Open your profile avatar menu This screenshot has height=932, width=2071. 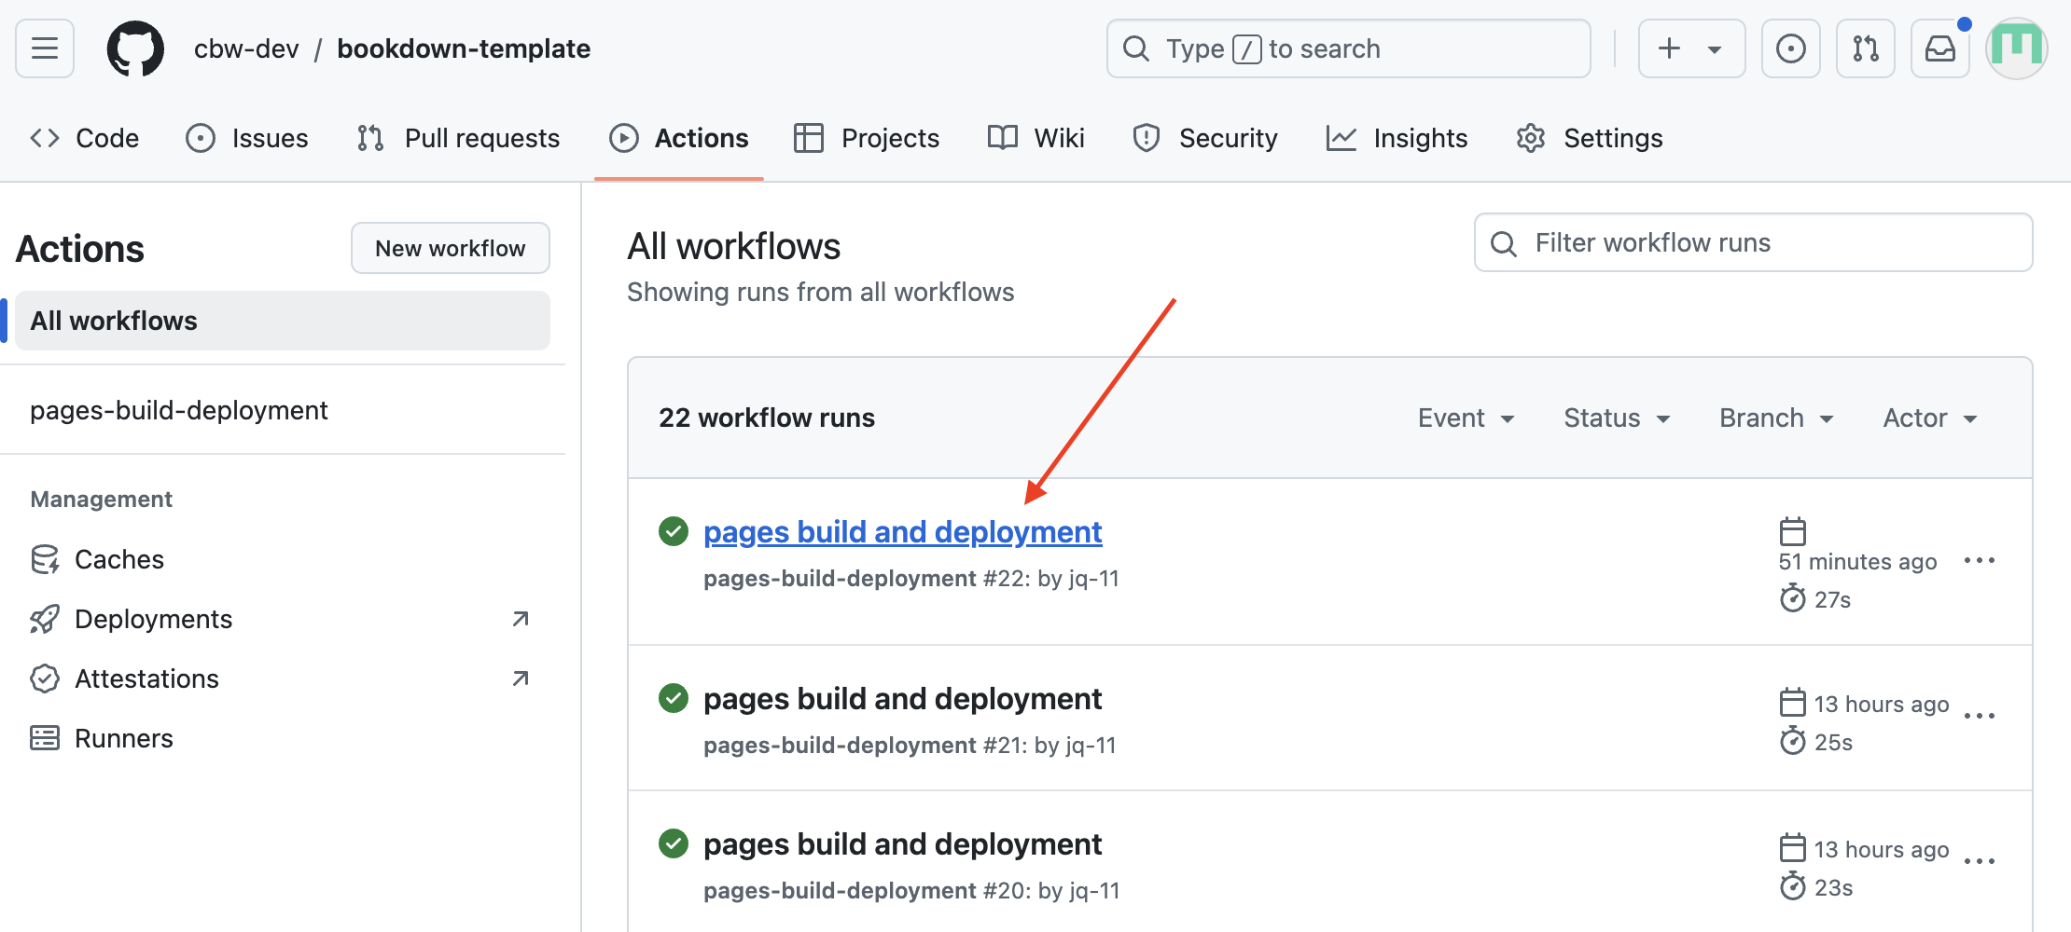(x=2017, y=48)
